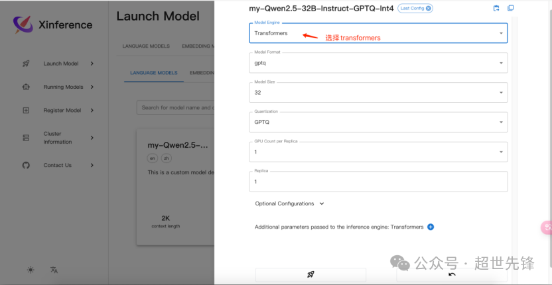This screenshot has height=285, width=552.
Task: Click the robot icon beside Running Models
Action: [26, 87]
